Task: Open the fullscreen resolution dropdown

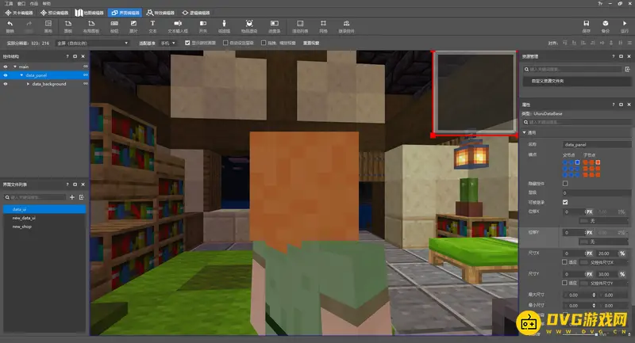Action: 92,43
